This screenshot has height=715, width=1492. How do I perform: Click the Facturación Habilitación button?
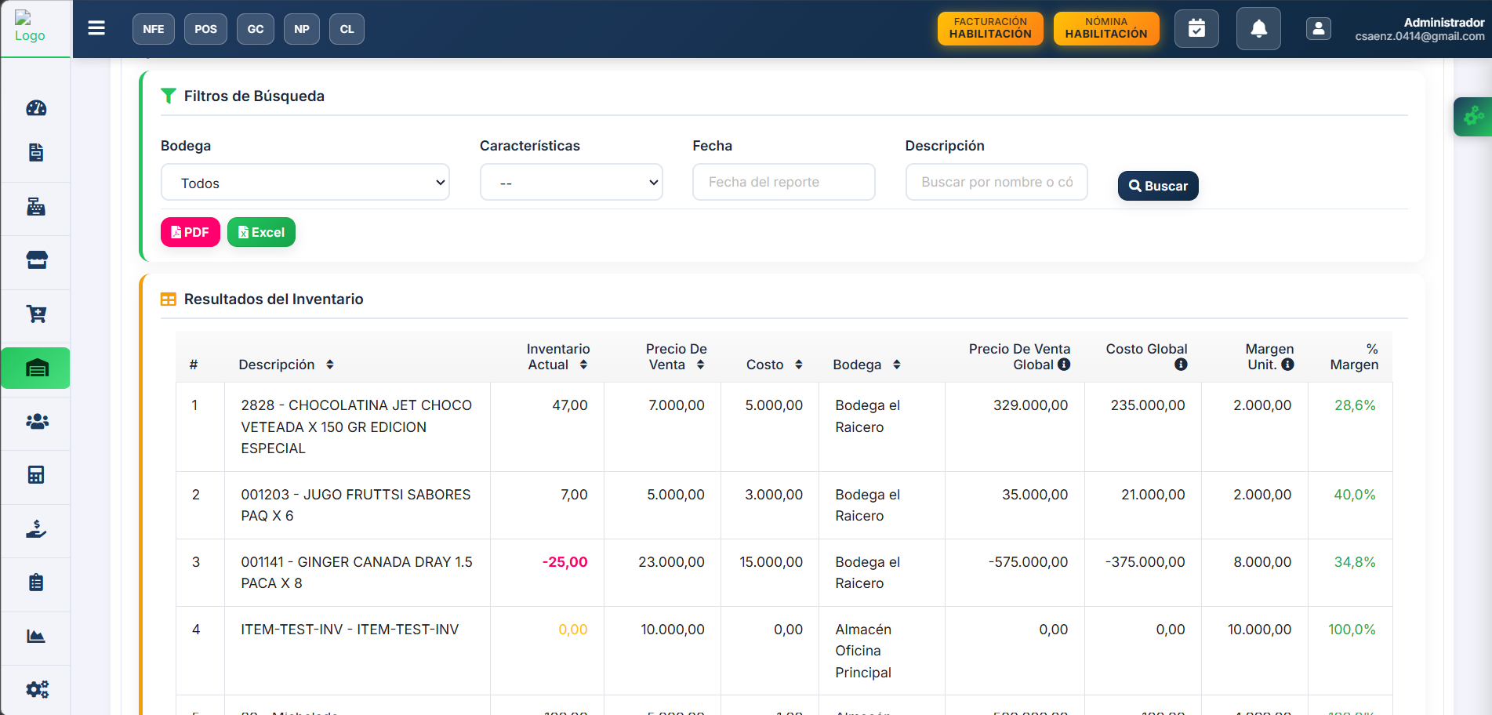[x=990, y=29]
